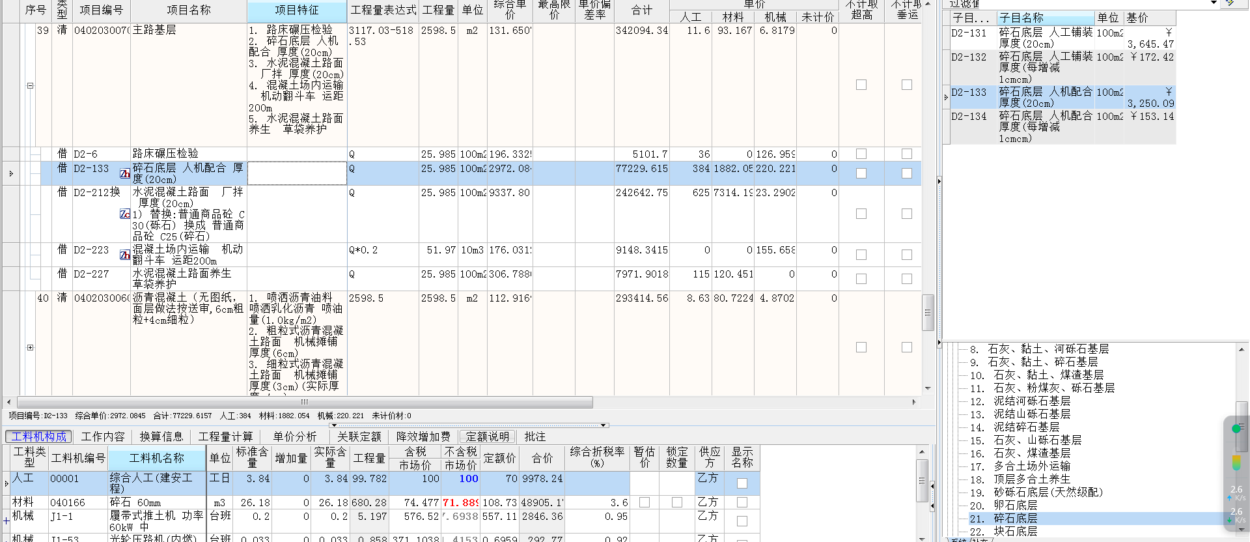Viewport: 1250px width, 542px height.
Task: Click the 项目名称 column header
Action: [189, 10]
